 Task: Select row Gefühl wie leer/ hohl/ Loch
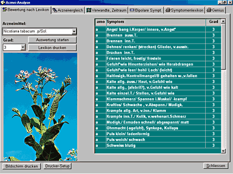(x=158, y=70)
